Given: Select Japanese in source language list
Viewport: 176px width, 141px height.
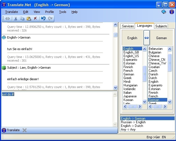Looking at the screenshot, I should [x=132, y=96].
